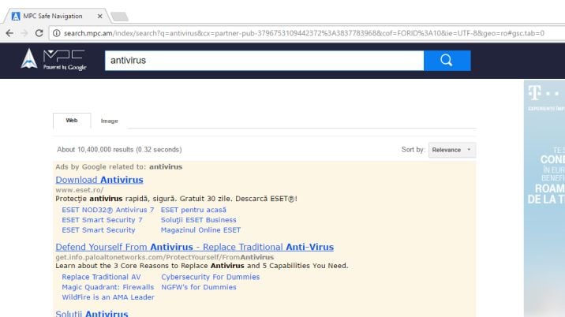Open ESET pentru acasă link
The height and width of the screenshot is (317, 565).
pyautogui.click(x=193, y=210)
